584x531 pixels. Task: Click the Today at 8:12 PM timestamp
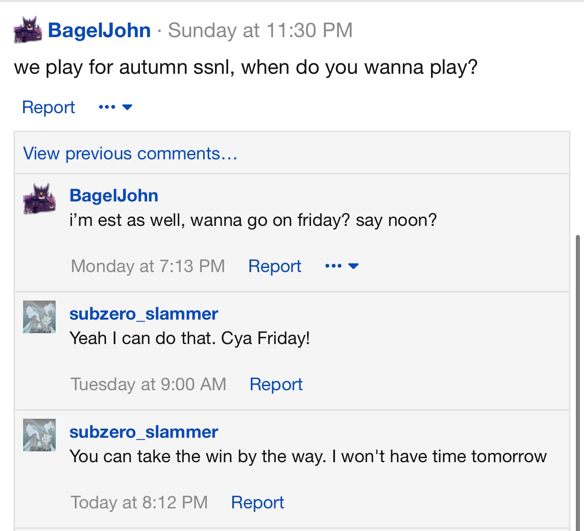pos(139,502)
